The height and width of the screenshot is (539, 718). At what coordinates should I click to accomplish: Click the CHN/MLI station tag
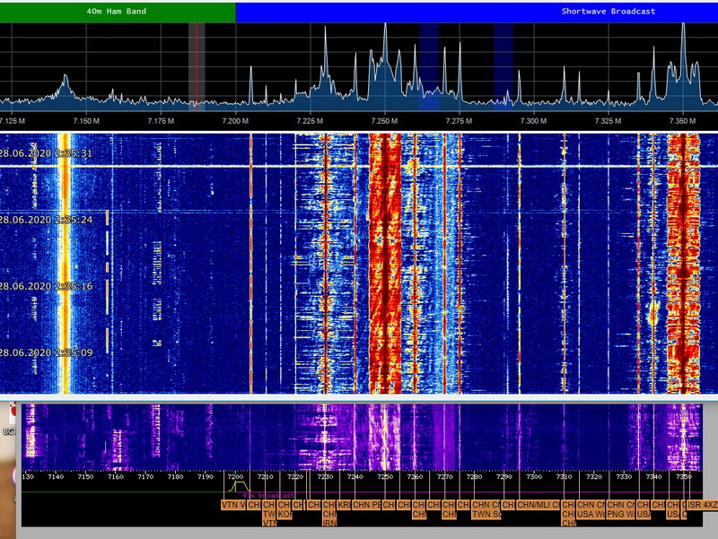(x=539, y=505)
